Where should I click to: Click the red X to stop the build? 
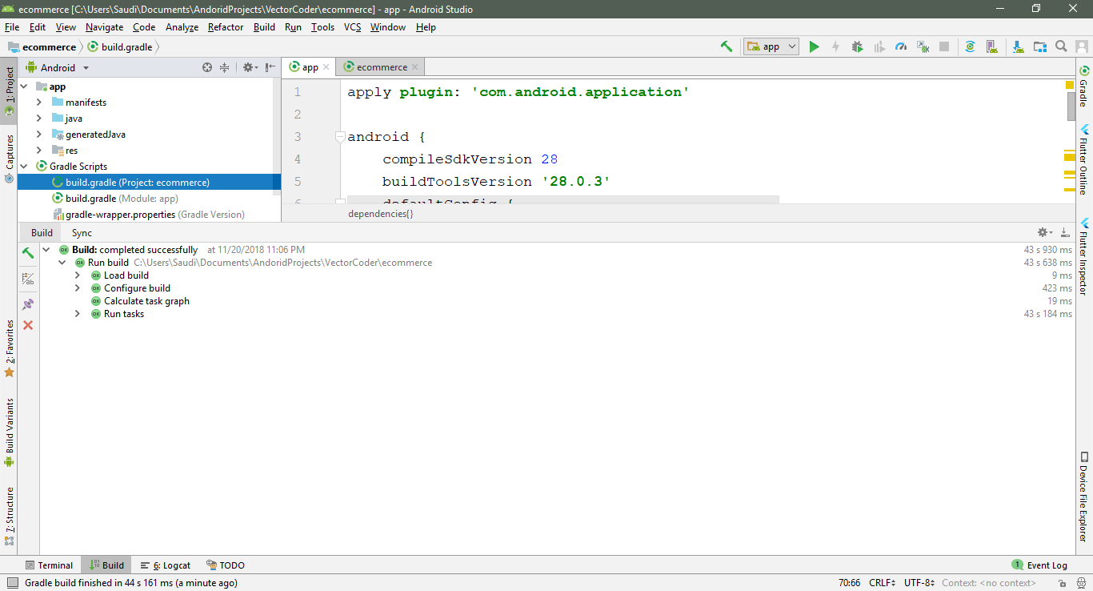pyautogui.click(x=27, y=325)
